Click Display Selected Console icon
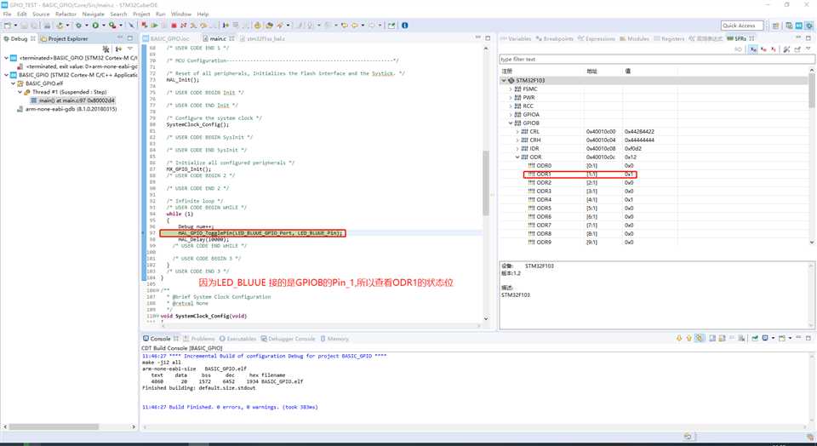Image resolution: width=817 pixels, height=446 pixels. point(765,338)
